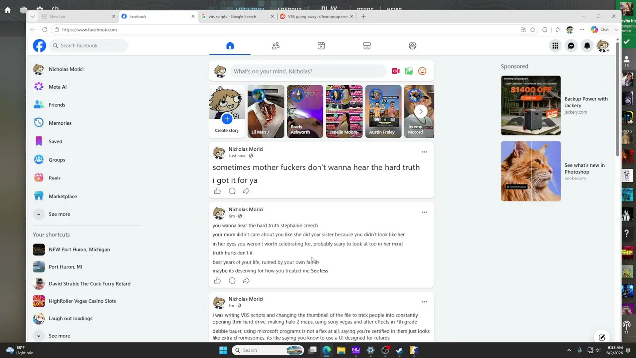Click the Live video icon in the composer

tap(396, 71)
